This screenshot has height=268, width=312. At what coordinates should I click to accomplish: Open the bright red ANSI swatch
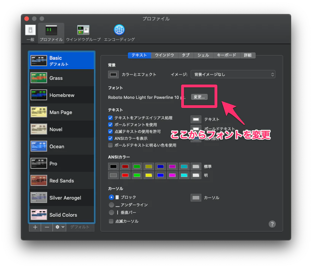point(125,175)
